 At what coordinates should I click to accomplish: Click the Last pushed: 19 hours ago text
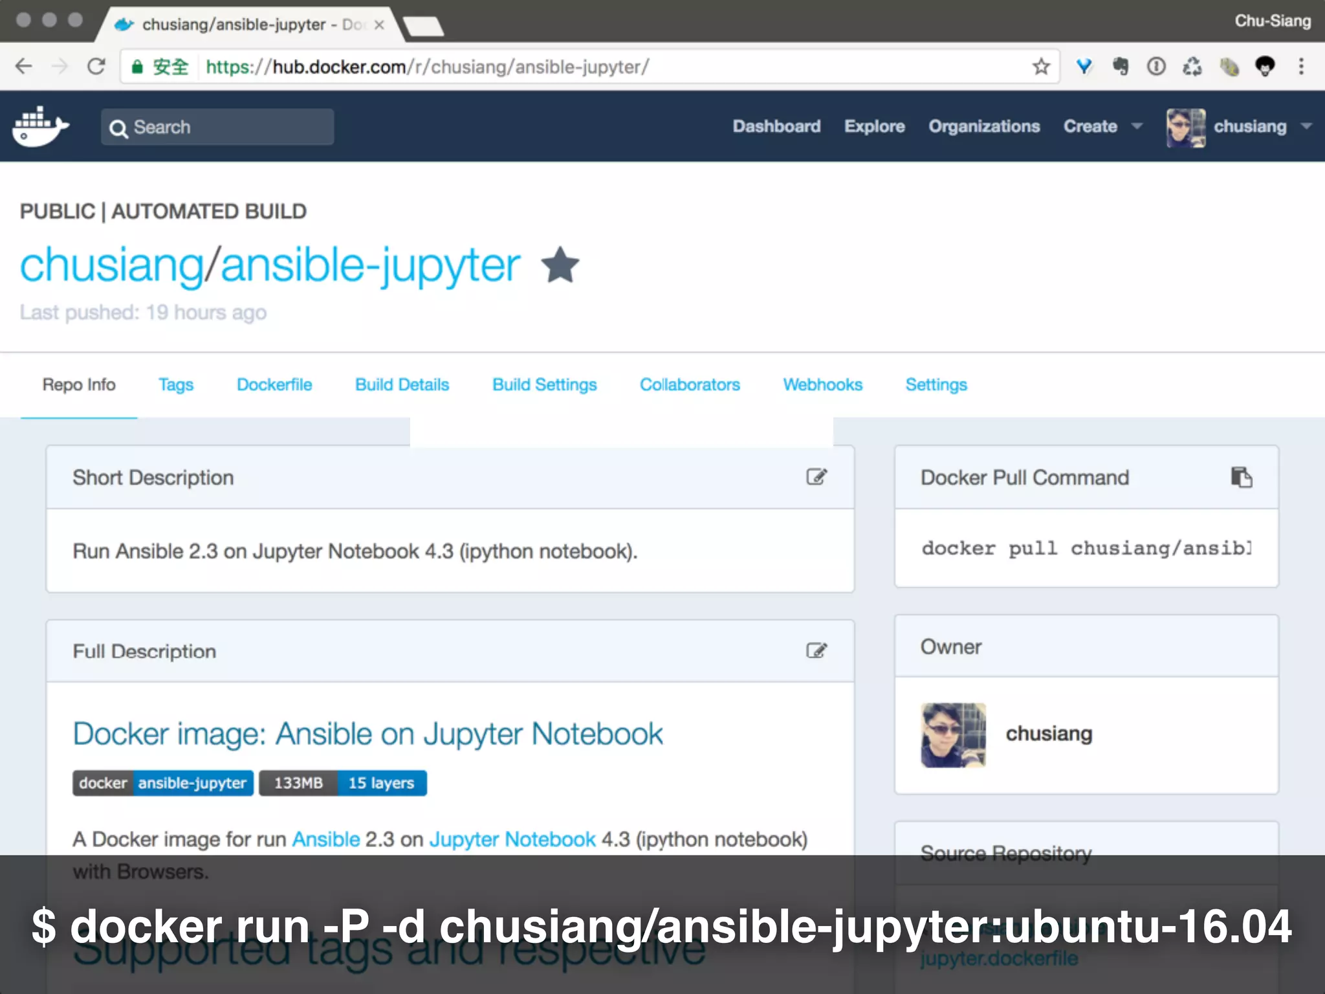(143, 313)
